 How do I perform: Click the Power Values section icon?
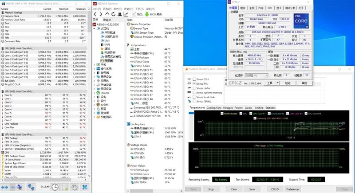(x=128, y=165)
